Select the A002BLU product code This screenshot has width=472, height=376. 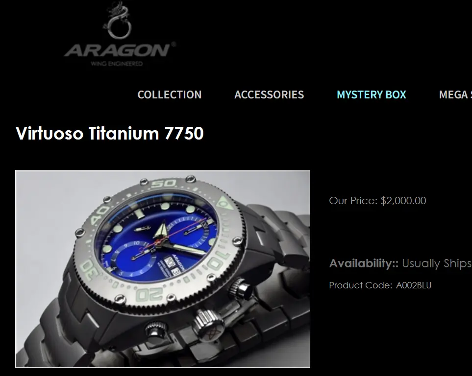(414, 285)
